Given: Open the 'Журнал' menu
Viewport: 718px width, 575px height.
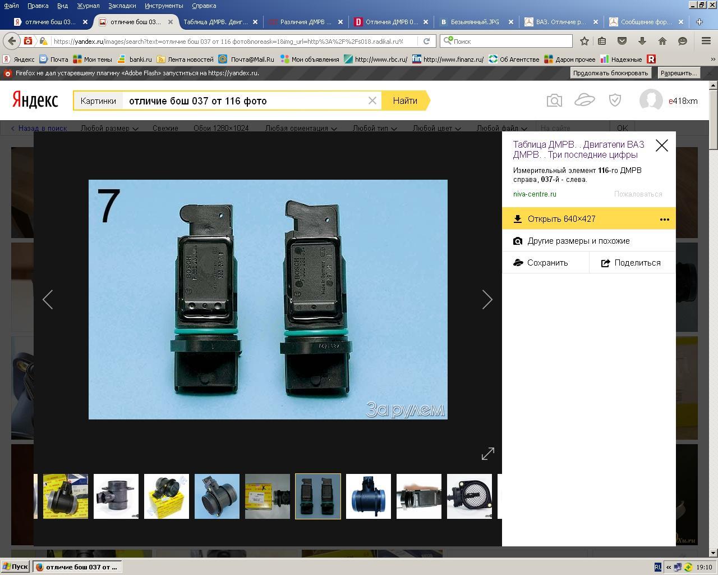Looking at the screenshot, I should click(x=88, y=6).
